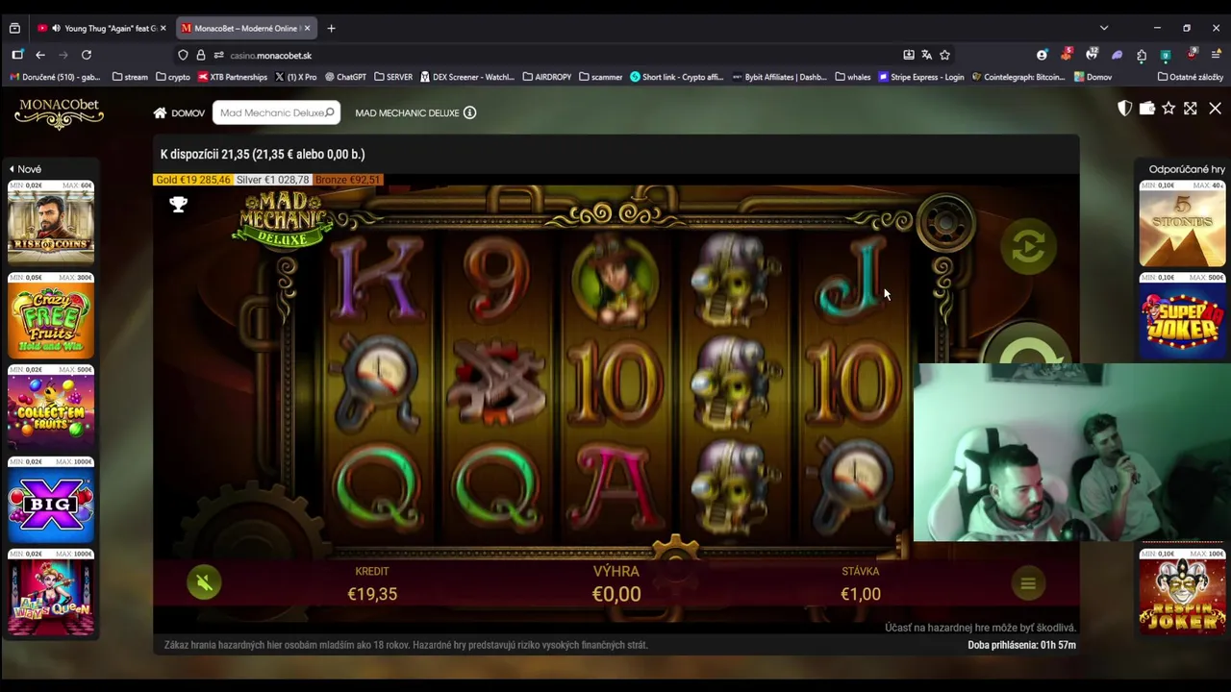Add game to favorites star

coord(1168,109)
